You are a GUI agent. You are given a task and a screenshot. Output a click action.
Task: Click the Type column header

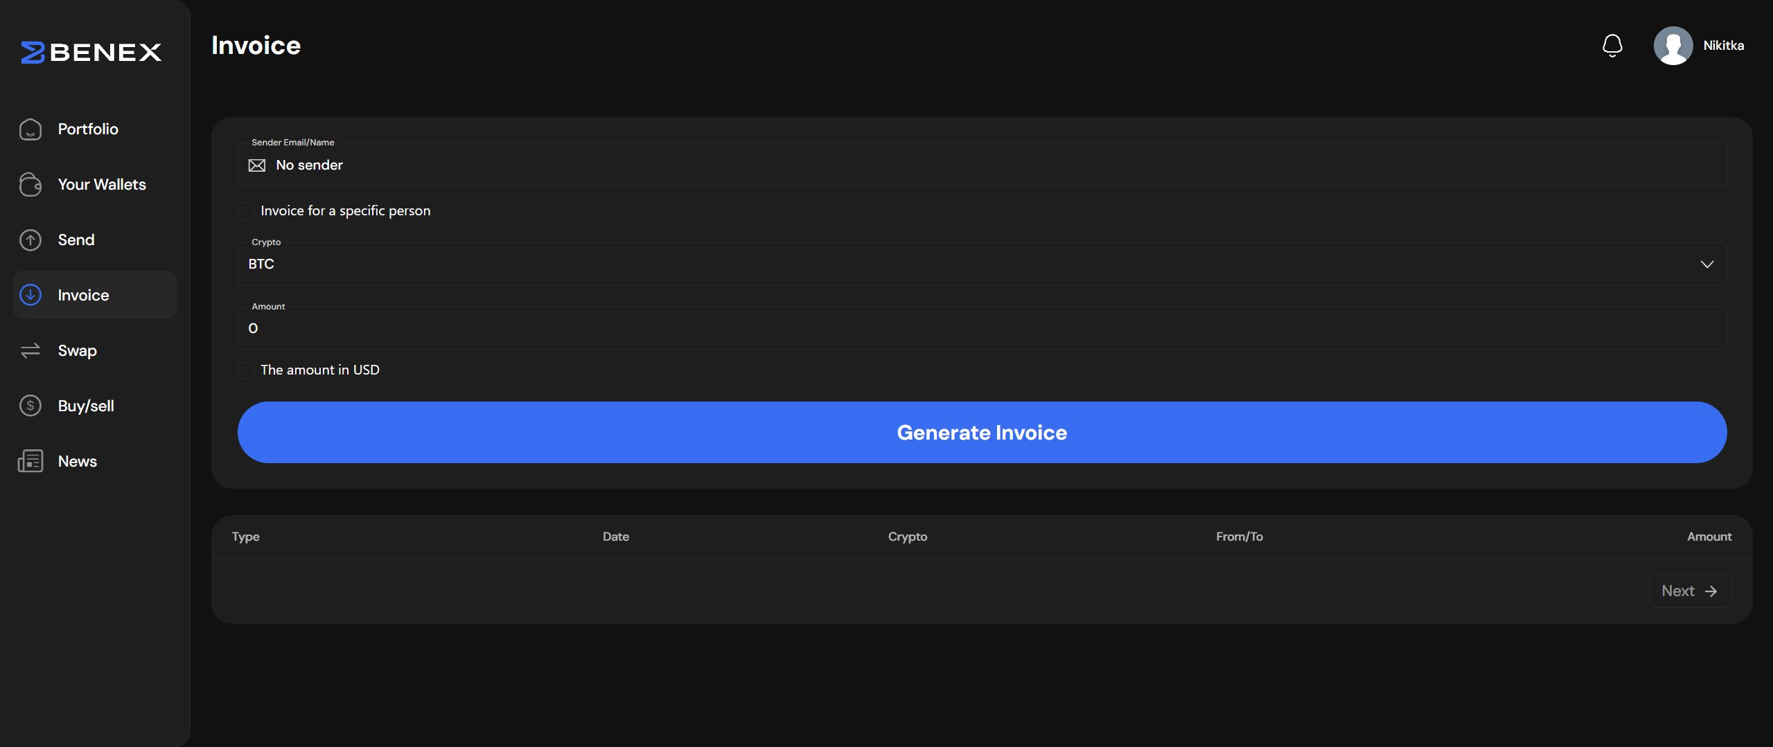[x=246, y=537]
